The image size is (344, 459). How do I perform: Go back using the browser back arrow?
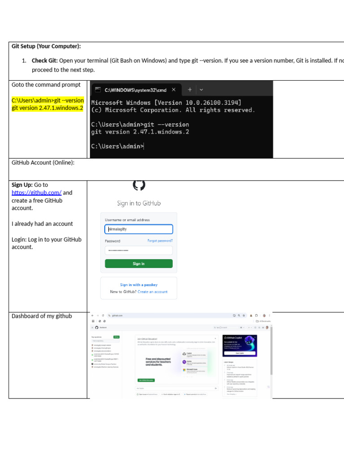(92, 316)
